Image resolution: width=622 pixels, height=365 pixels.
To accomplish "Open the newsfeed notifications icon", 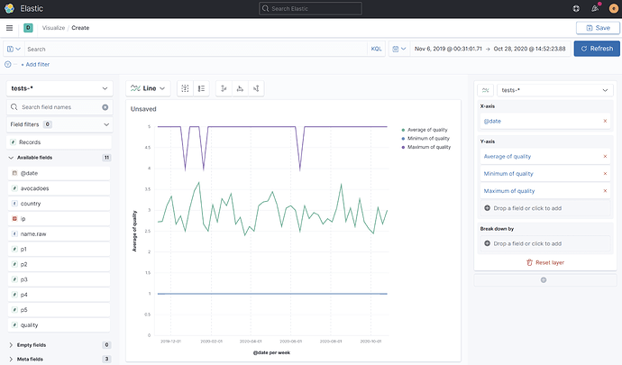I will click(x=594, y=8).
